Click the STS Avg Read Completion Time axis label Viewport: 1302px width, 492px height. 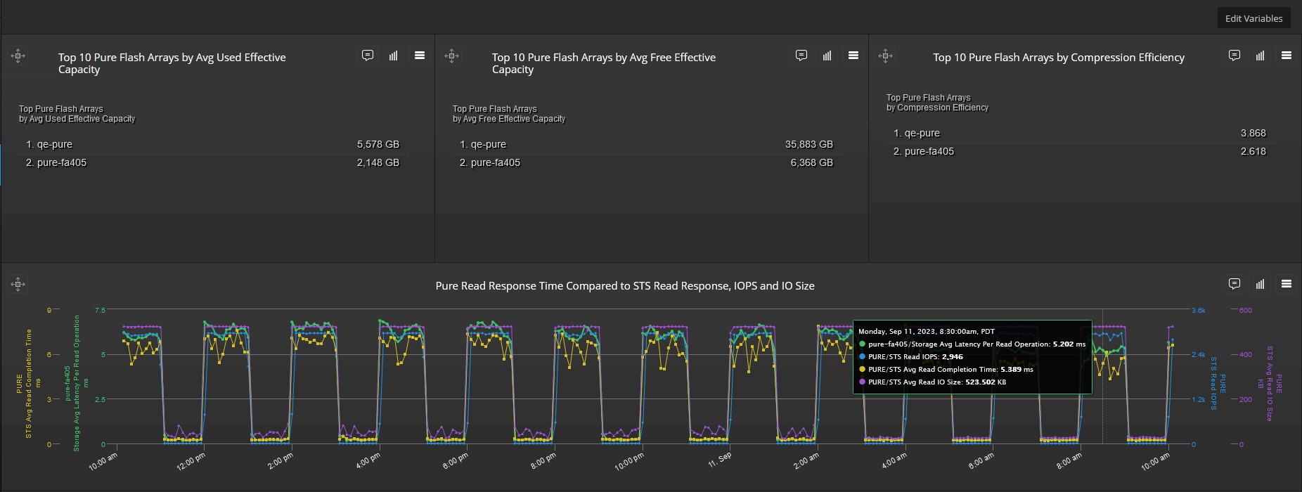(x=29, y=383)
